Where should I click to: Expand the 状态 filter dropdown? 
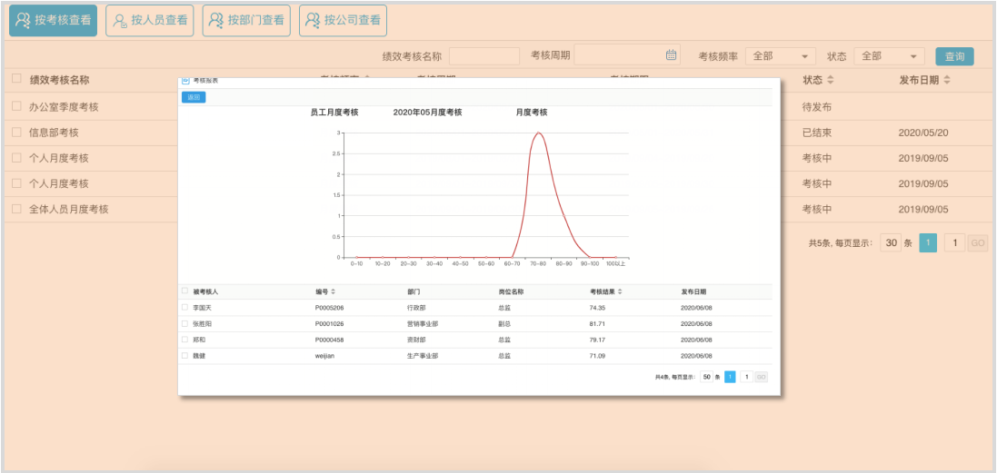[x=890, y=56]
